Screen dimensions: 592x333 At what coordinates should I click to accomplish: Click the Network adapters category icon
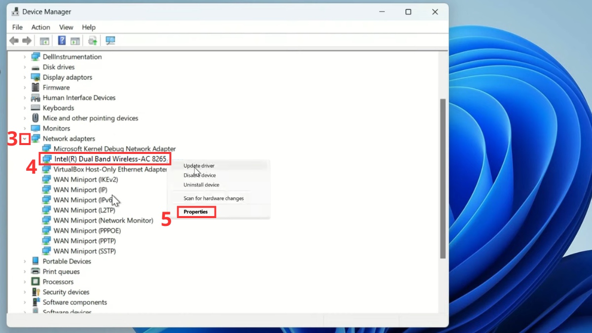click(36, 139)
